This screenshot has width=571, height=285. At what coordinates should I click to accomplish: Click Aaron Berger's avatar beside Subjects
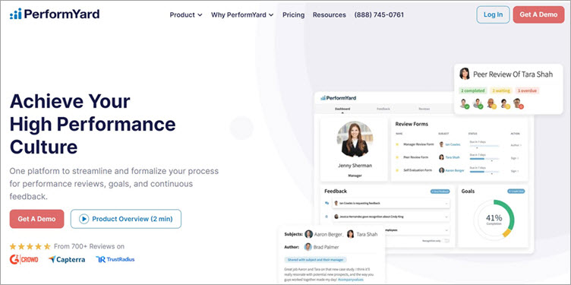tap(308, 234)
